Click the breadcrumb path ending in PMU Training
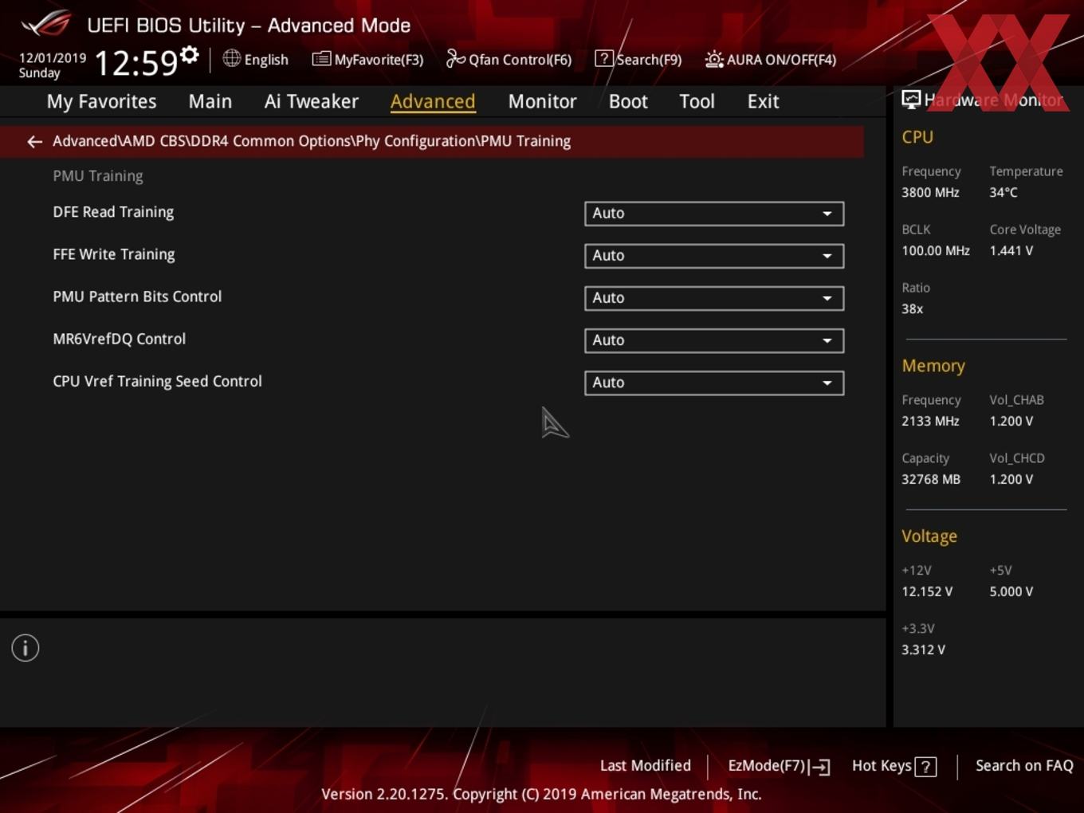 pyautogui.click(x=312, y=141)
